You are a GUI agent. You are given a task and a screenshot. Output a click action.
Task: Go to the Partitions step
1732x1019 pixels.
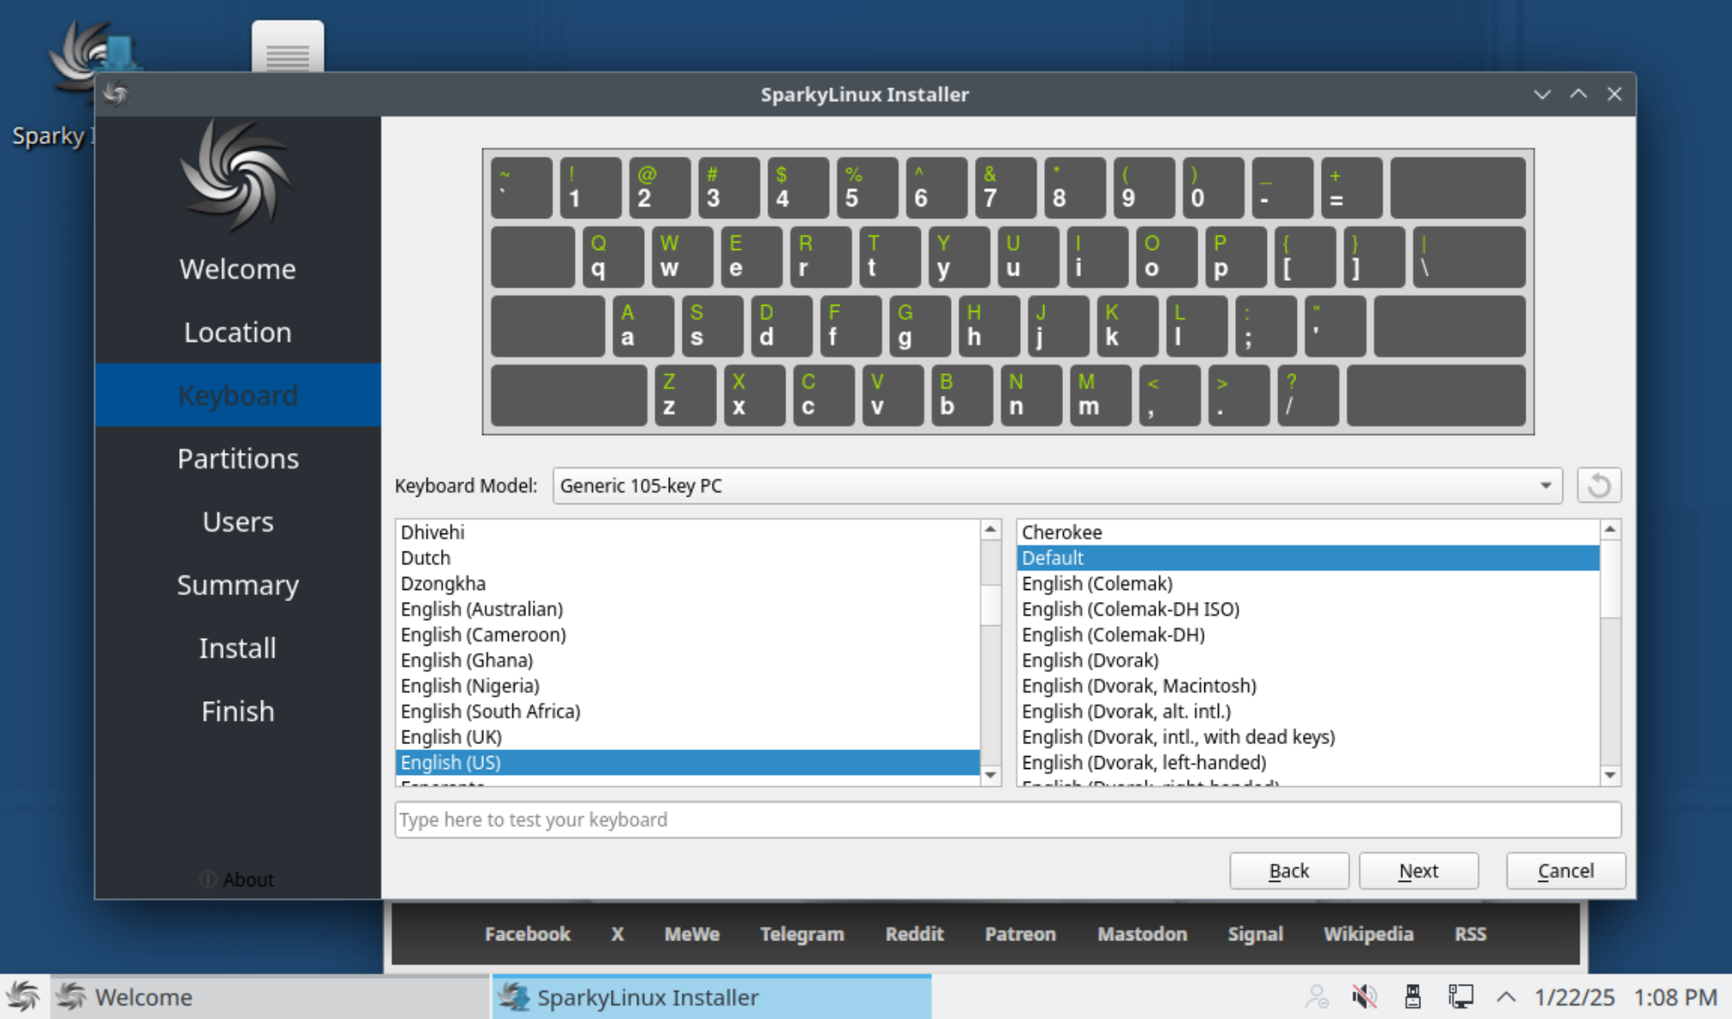(x=237, y=458)
